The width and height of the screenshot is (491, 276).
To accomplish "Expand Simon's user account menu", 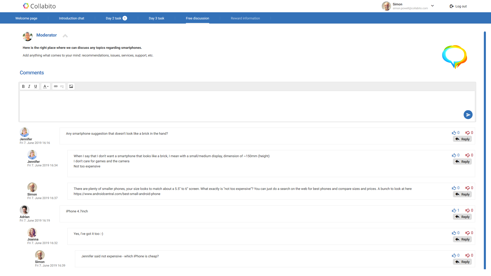I will coord(432,6).
